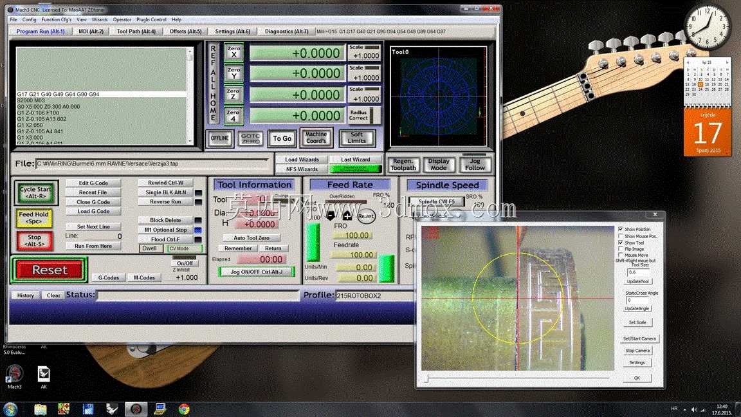Click the big red Reset button
The height and width of the screenshot is (417, 741).
tap(50, 270)
